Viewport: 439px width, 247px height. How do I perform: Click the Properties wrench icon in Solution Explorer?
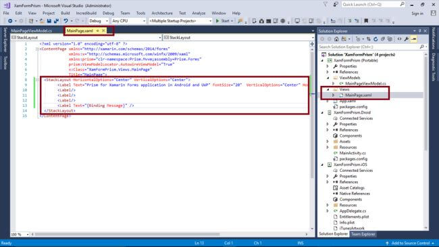(x=407, y=39)
